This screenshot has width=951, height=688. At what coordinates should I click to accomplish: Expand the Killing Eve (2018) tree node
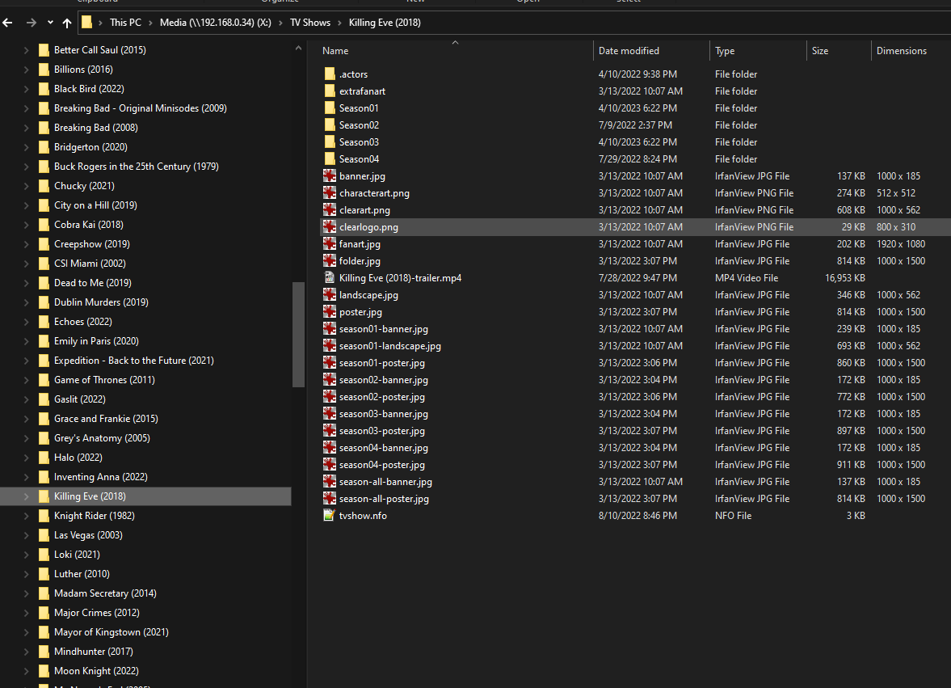pos(26,496)
